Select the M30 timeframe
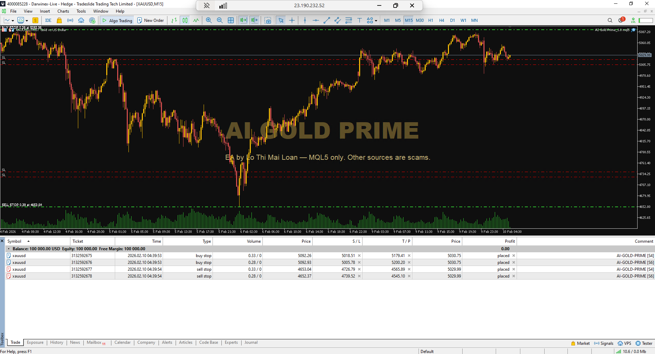 (420, 20)
